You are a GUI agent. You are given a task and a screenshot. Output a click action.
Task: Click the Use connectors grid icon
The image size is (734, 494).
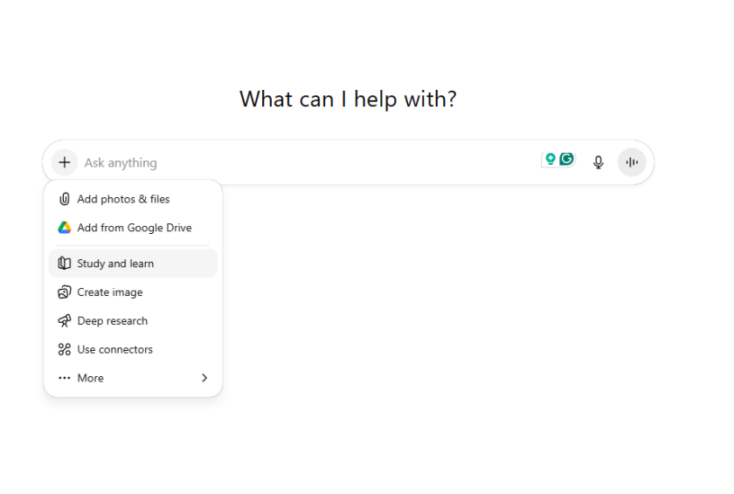pyautogui.click(x=64, y=350)
